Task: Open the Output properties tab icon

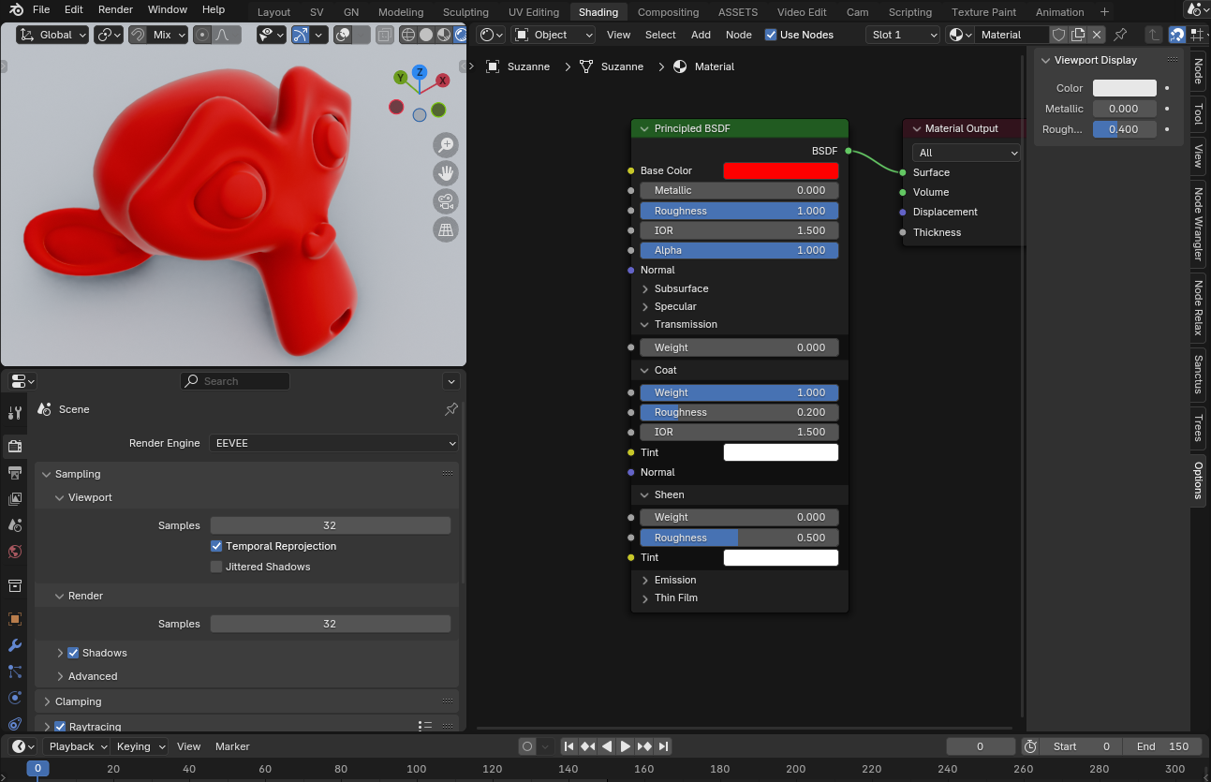Action: click(14, 472)
